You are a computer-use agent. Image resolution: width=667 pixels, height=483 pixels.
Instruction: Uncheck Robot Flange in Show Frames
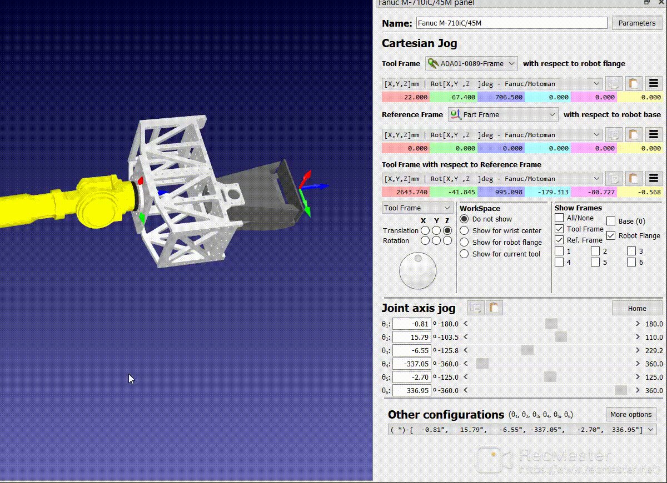(x=611, y=235)
